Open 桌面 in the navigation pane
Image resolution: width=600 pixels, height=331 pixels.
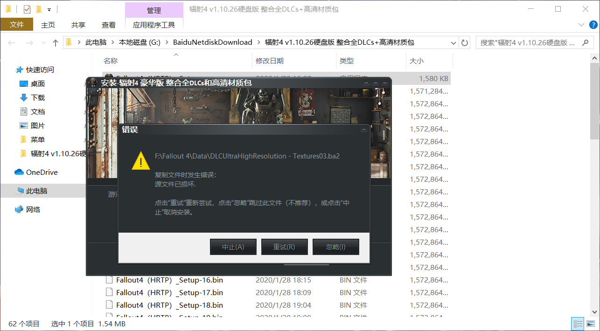coord(37,84)
